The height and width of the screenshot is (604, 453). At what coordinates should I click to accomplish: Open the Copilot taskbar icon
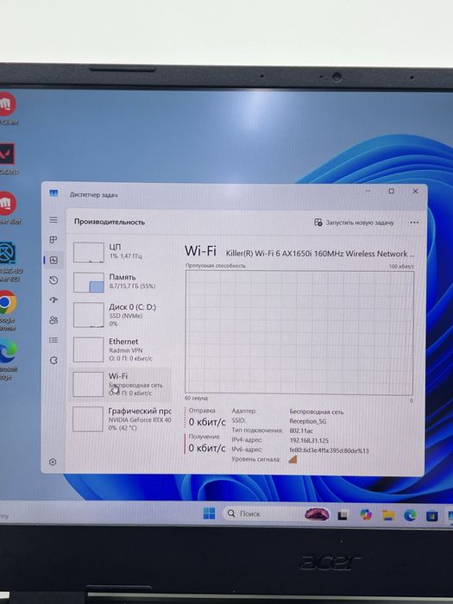(366, 514)
